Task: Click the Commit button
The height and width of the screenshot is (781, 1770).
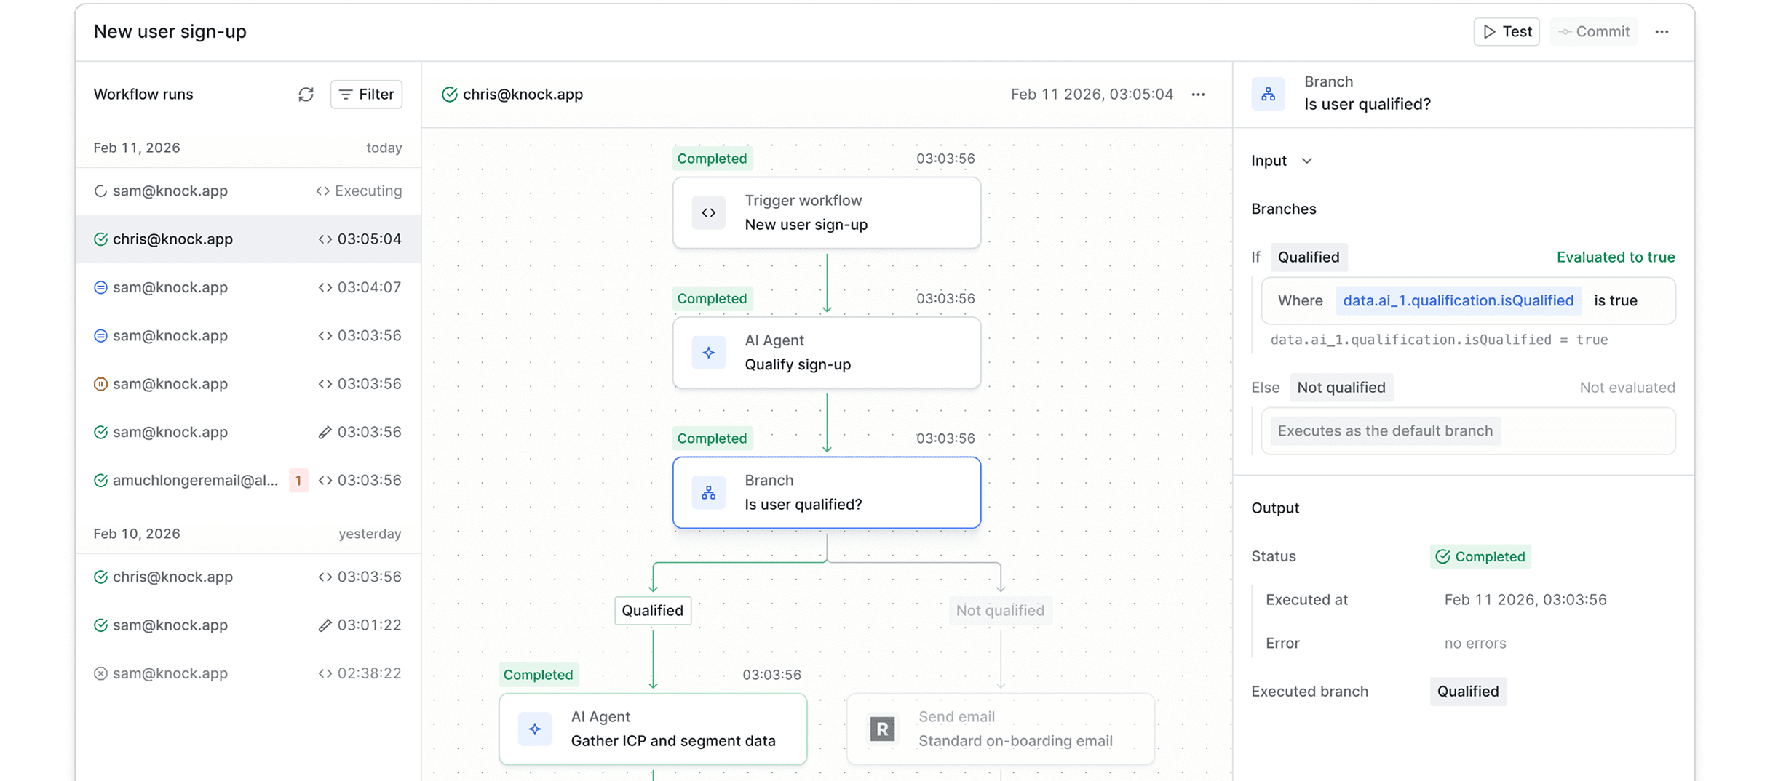Action: coord(1593,32)
